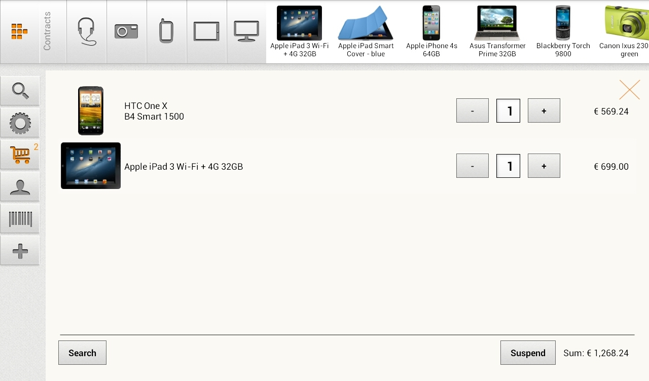Select the mobile phone category icon
Image resolution: width=649 pixels, height=381 pixels.
(167, 32)
